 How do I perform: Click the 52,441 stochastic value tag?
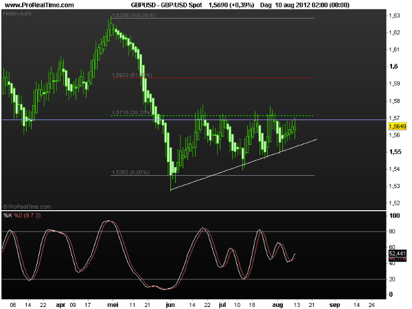pyautogui.click(x=398, y=253)
